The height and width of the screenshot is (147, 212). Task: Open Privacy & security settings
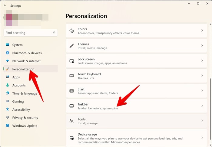point(25,118)
